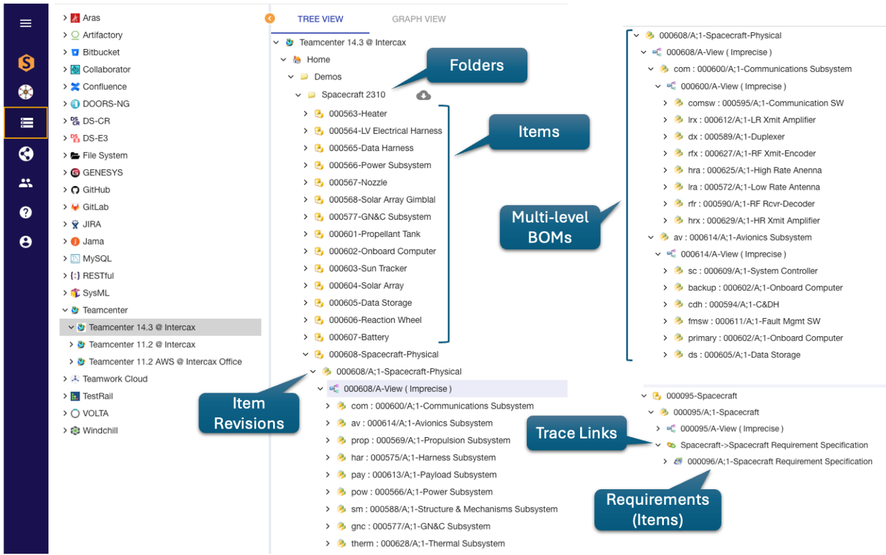Select the TREE VIEW tab
Screen dimensions: 886x555
click(320, 19)
